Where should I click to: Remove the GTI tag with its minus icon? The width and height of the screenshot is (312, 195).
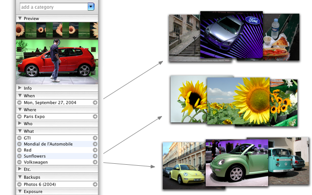[x=19, y=138]
